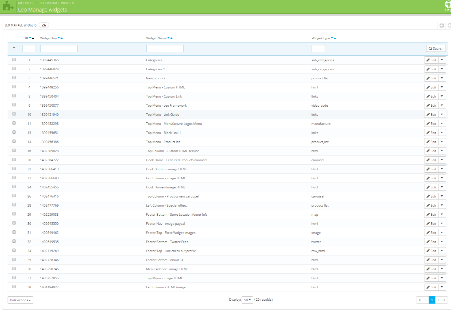Focus the Widget Key filter field
This screenshot has height=310, width=451.
coord(59,48)
